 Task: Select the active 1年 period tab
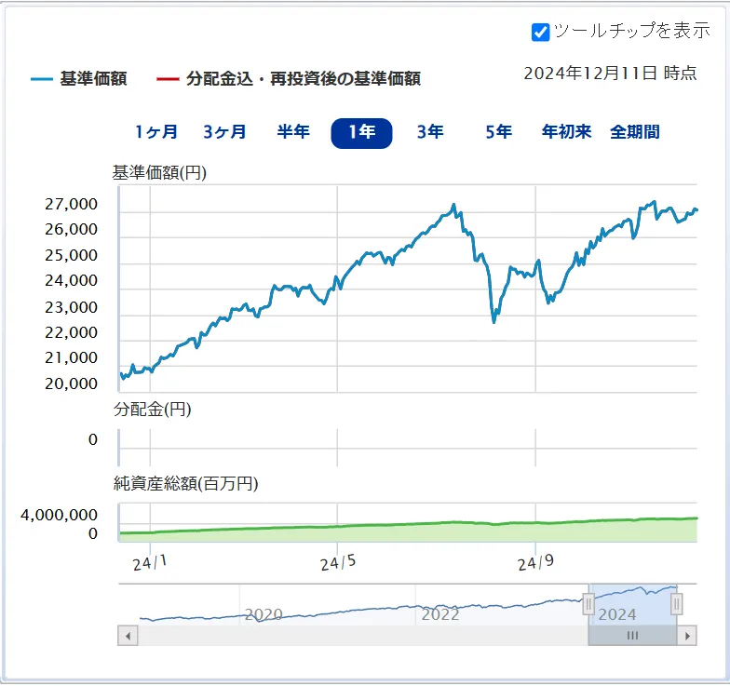pos(361,133)
